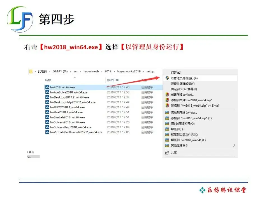This screenshot has width=269, height=202.
Task: Expand the chevron before 此电脑 in the address bar
Action: [x=35, y=72]
